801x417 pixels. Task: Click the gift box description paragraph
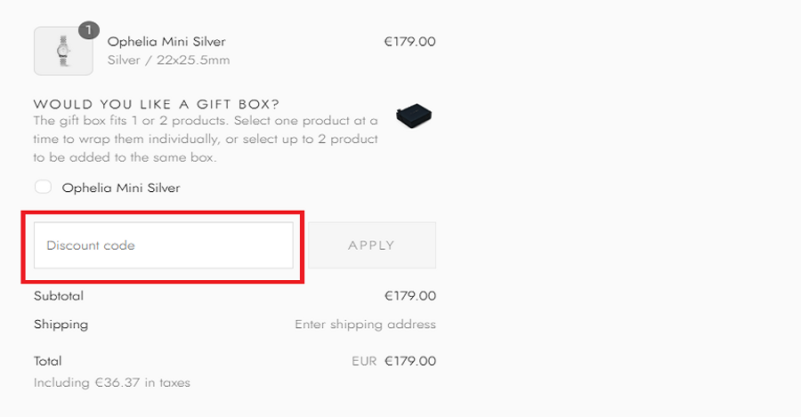[206, 139]
